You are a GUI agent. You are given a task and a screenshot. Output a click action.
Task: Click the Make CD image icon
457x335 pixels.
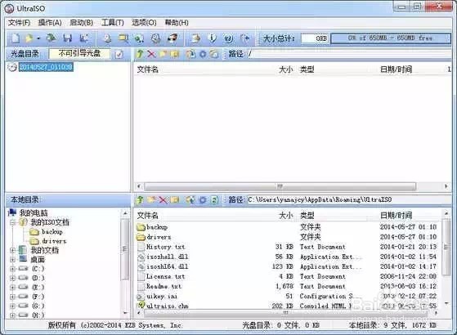pos(108,38)
